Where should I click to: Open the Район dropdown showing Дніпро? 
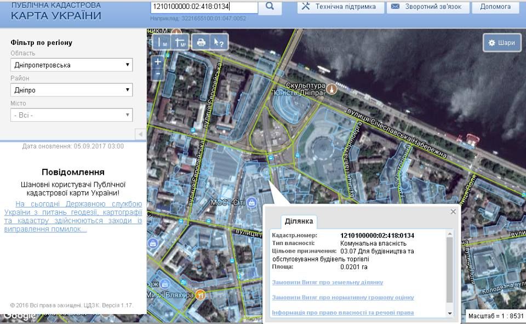tap(72, 90)
